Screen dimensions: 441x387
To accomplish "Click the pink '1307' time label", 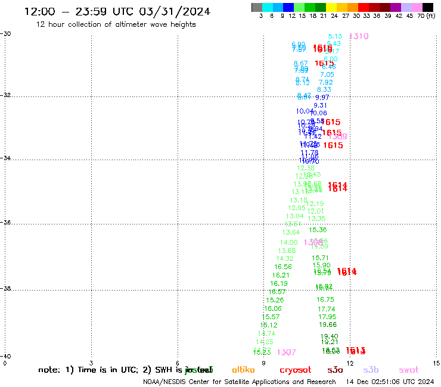I will [287, 352].
